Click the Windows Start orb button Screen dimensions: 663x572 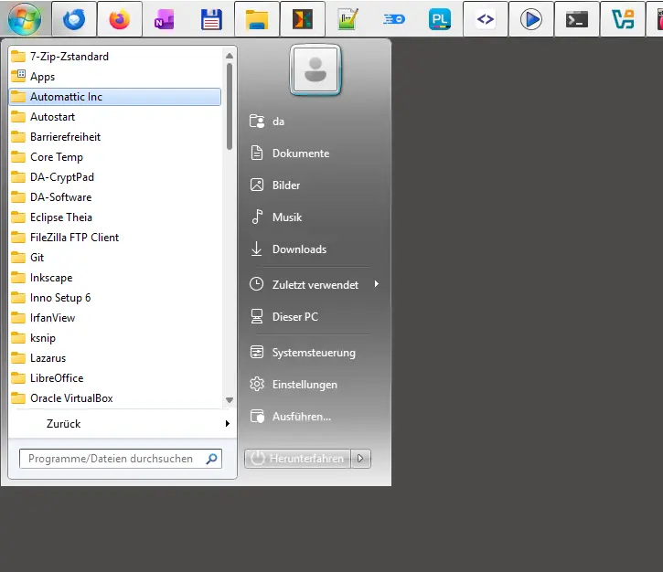[x=25, y=18]
